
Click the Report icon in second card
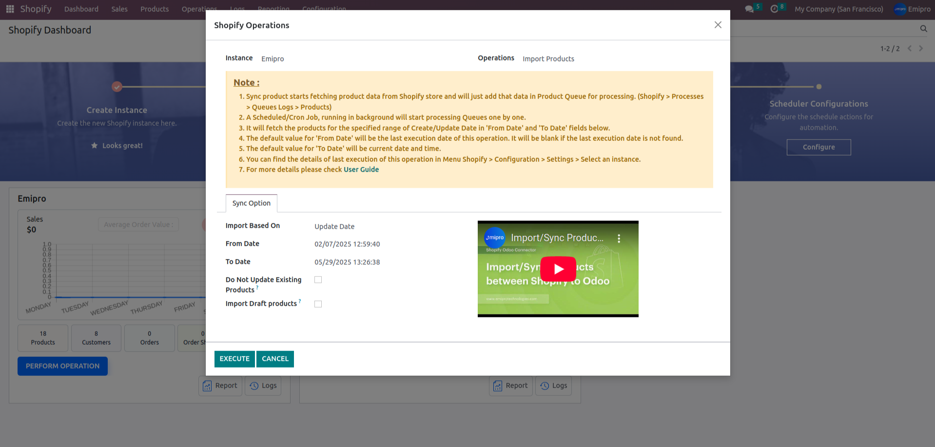(498, 386)
